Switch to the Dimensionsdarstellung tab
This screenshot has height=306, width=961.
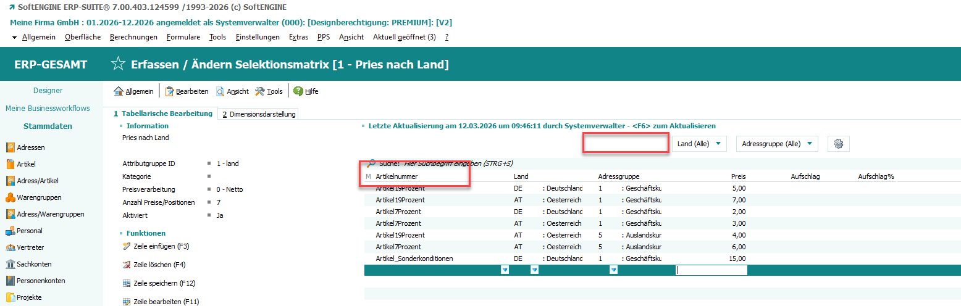tap(259, 114)
